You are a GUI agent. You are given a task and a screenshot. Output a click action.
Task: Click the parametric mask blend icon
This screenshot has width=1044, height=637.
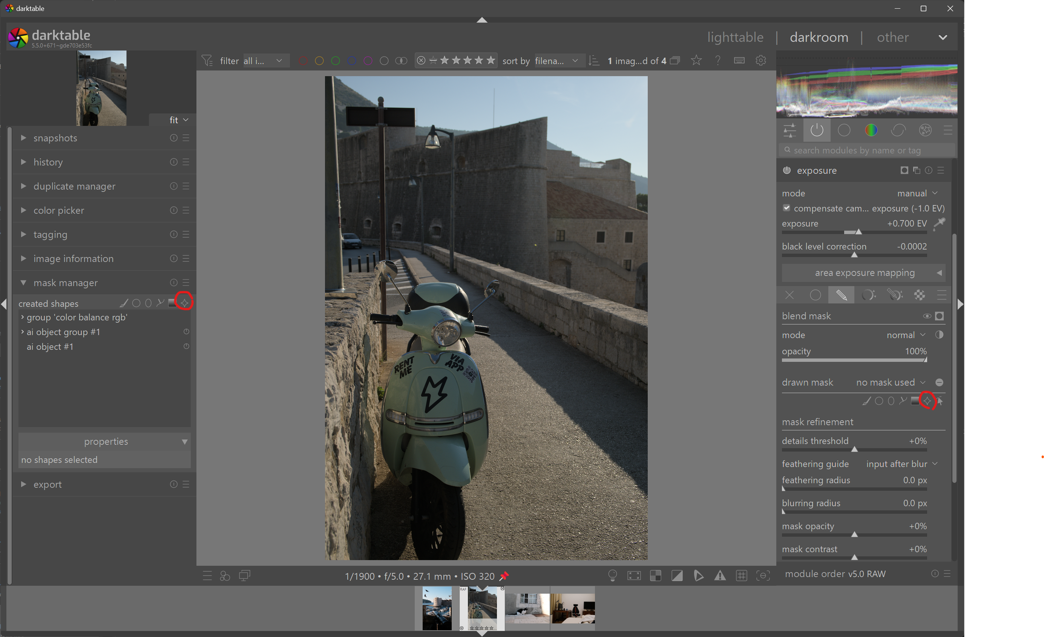[x=868, y=295]
